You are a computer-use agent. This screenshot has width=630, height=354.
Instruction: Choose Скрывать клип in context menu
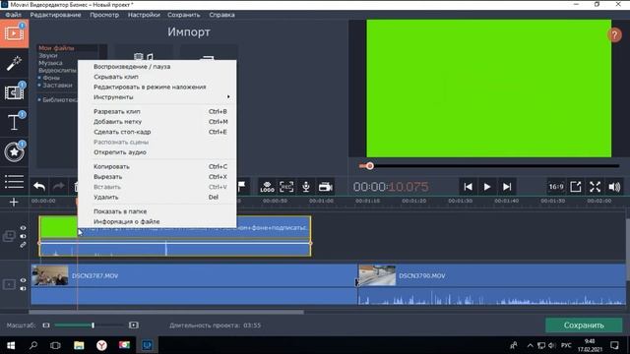click(157, 77)
